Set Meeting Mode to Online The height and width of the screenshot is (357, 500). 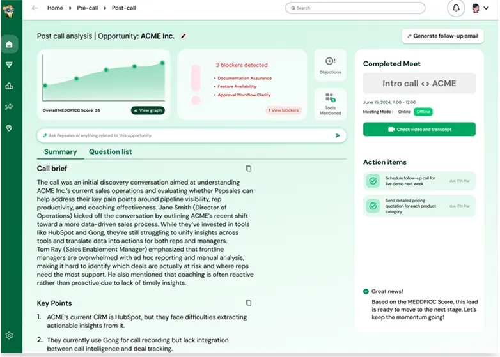click(x=404, y=112)
